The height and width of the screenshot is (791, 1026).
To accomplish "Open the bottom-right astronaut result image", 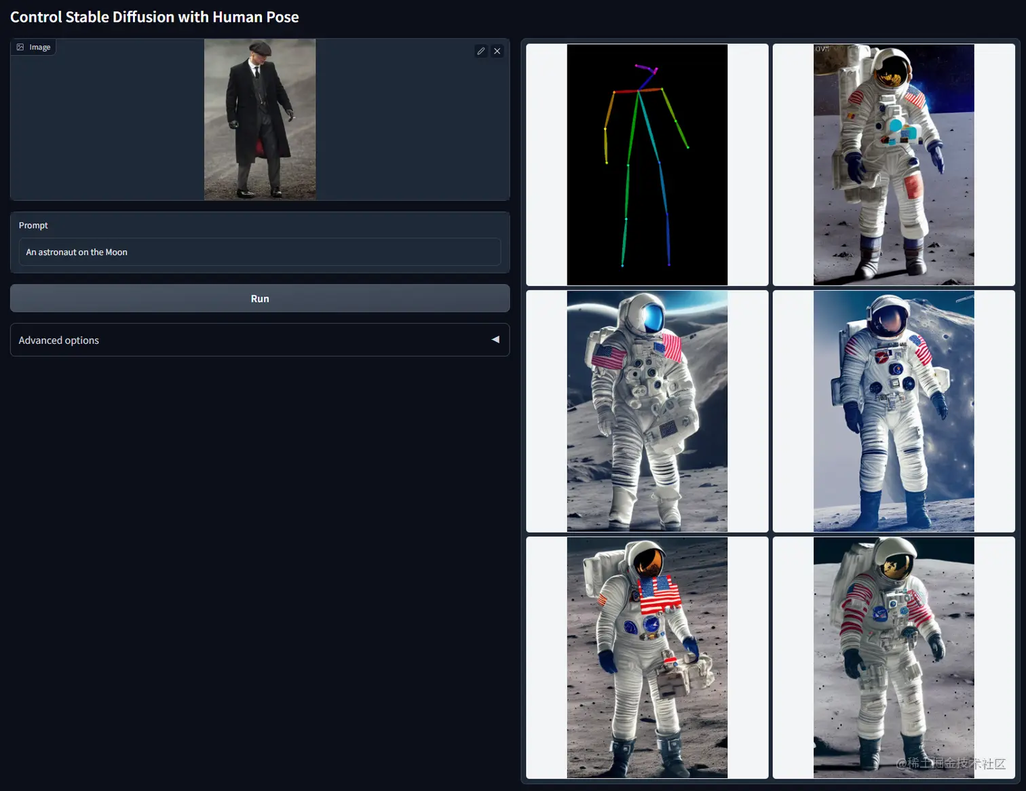I will coord(893,657).
